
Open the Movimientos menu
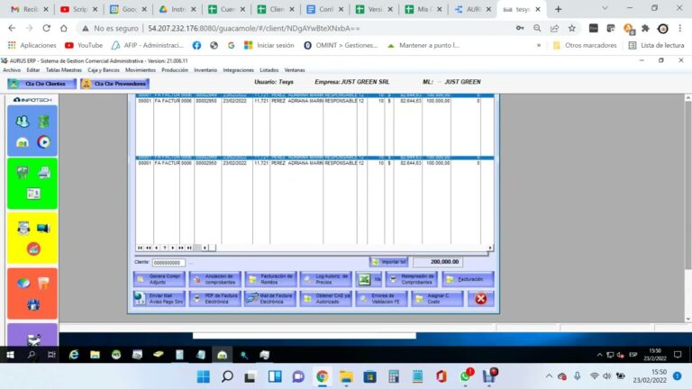(x=141, y=70)
